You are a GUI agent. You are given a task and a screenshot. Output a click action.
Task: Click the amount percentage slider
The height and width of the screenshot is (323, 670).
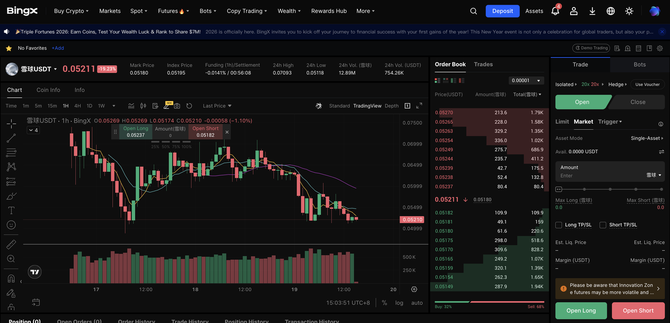pyautogui.click(x=610, y=189)
